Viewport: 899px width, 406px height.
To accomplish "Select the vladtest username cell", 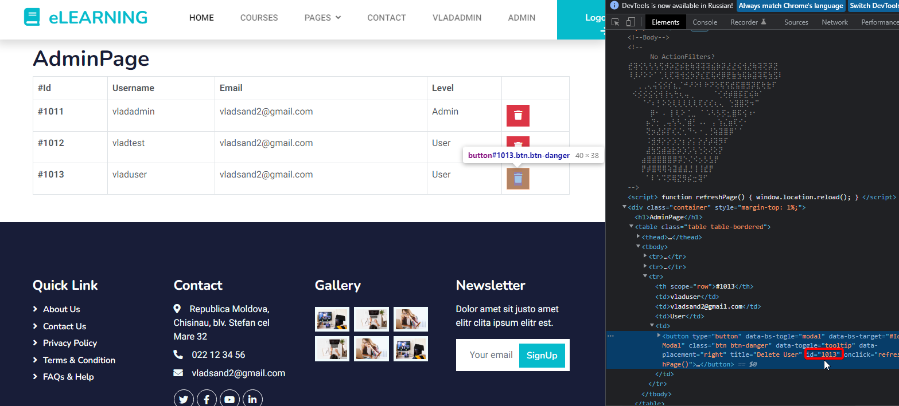I will pos(161,147).
